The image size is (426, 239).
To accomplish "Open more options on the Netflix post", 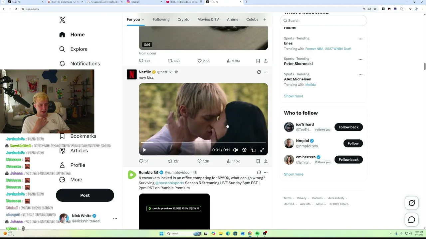I will point(266,72).
